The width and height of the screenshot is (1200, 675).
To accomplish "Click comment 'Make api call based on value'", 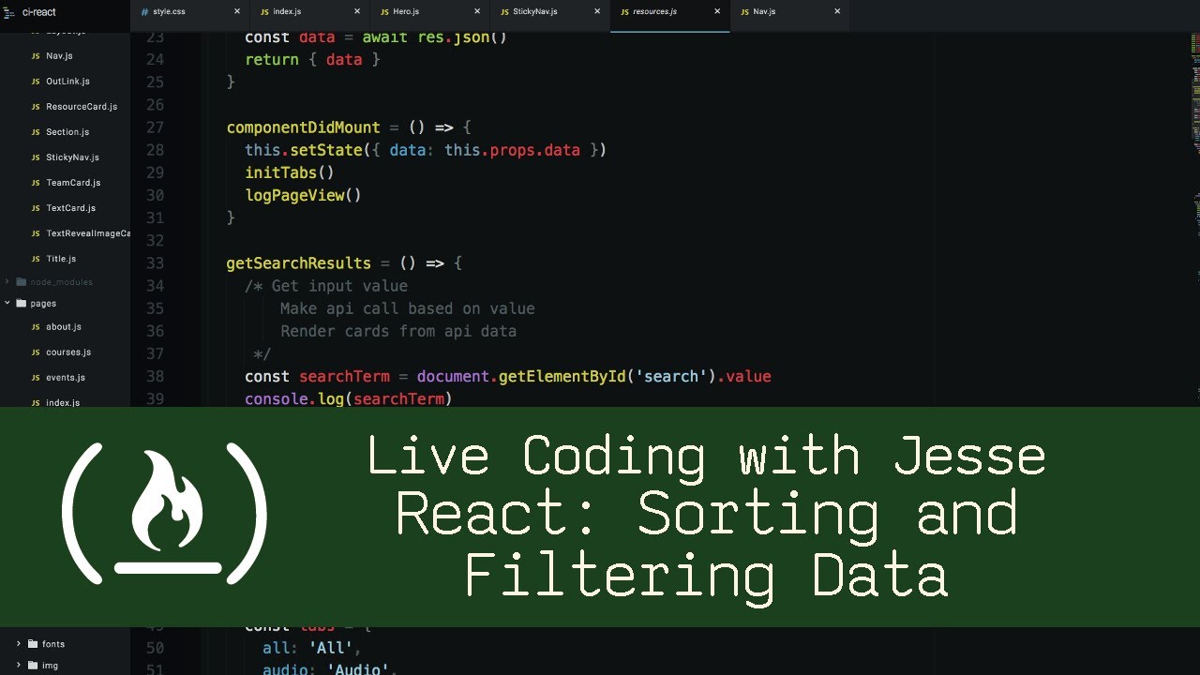I will 407,308.
